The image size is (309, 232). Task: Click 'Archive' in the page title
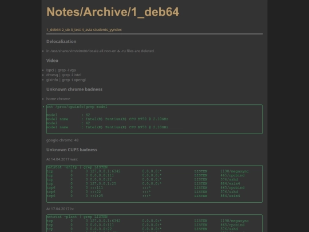click(x=105, y=12)
